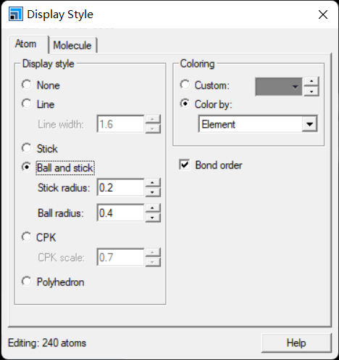Decrease the CPK scale value
Screen dimensions: 339x360
pyautogui.click(x=153, y=262)
